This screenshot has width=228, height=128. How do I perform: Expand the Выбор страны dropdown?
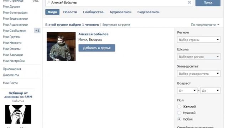click(x=199, y=40)
